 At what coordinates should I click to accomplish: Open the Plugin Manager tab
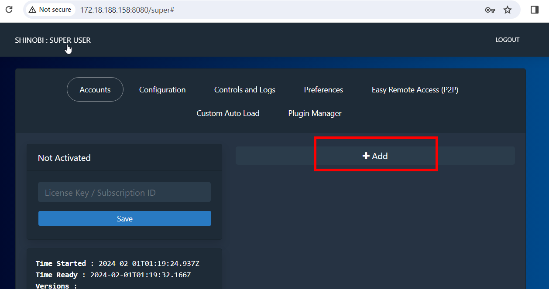[315, 113]
